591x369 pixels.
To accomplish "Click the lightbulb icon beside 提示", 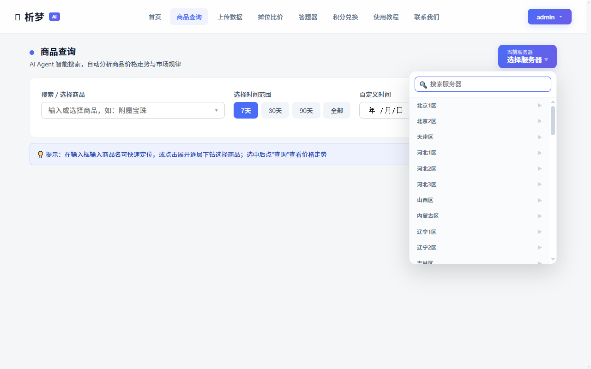I will [40, 155].
